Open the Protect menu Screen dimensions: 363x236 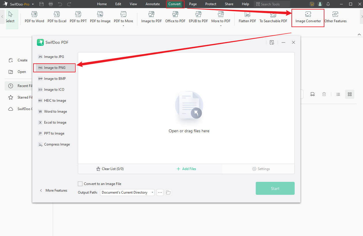tap(210, 4)
